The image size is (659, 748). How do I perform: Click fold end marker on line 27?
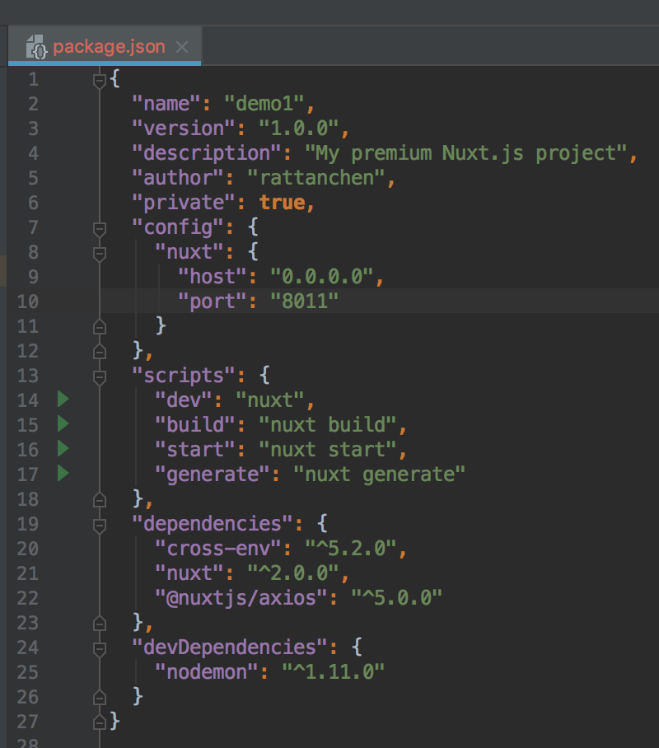(x=99, y=722)
